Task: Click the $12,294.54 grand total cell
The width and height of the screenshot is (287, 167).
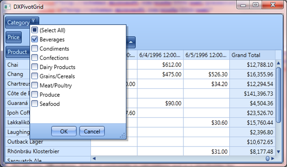Action: [252, 84]
